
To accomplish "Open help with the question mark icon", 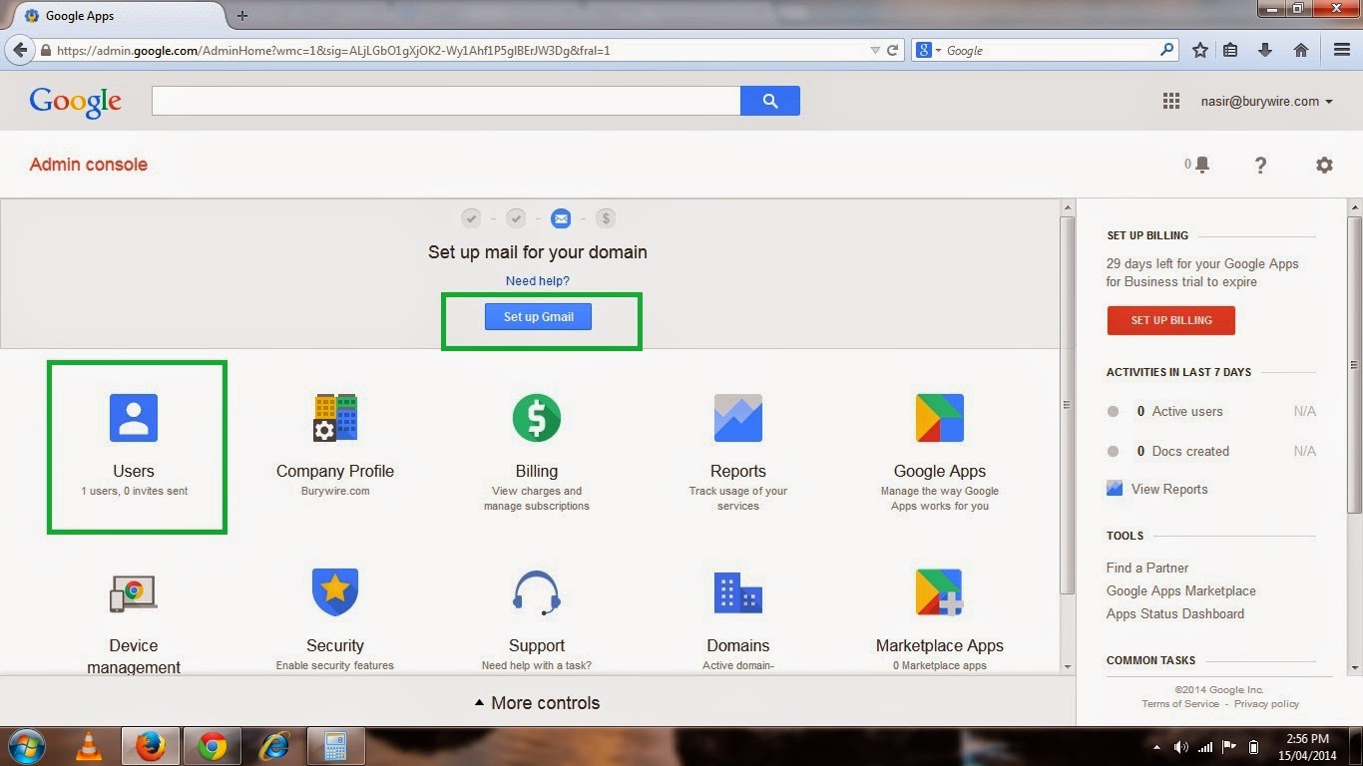I will pyautogui.click(x=1260, y=165).
